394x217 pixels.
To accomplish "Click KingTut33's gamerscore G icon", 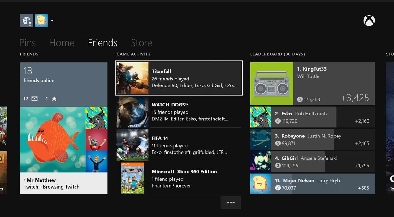I will [x=300, y=99].
